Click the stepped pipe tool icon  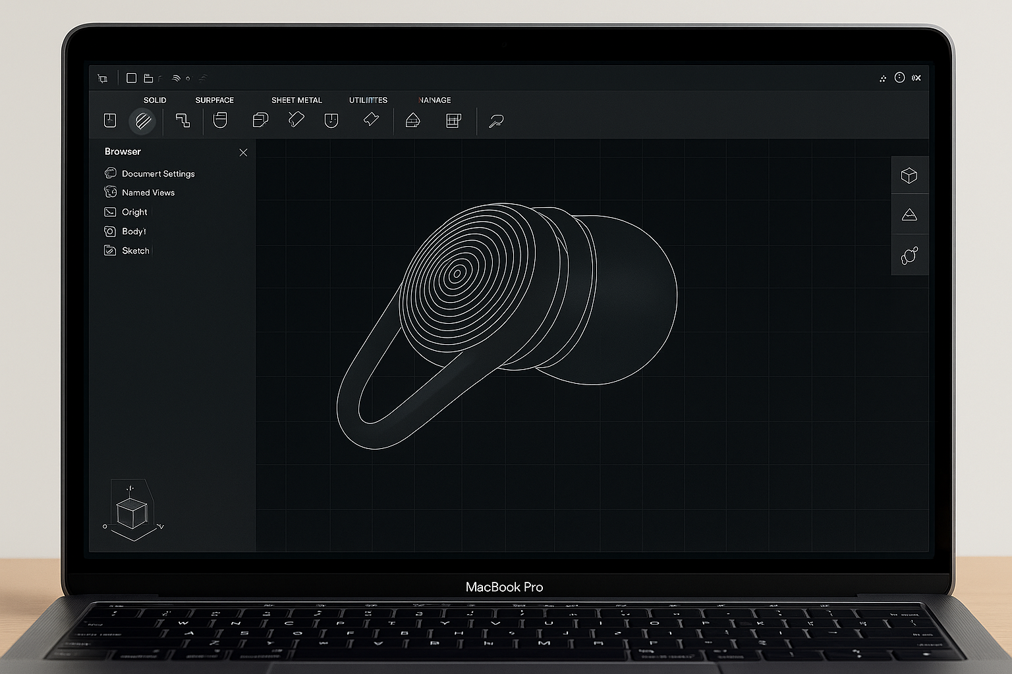(183, 120)
